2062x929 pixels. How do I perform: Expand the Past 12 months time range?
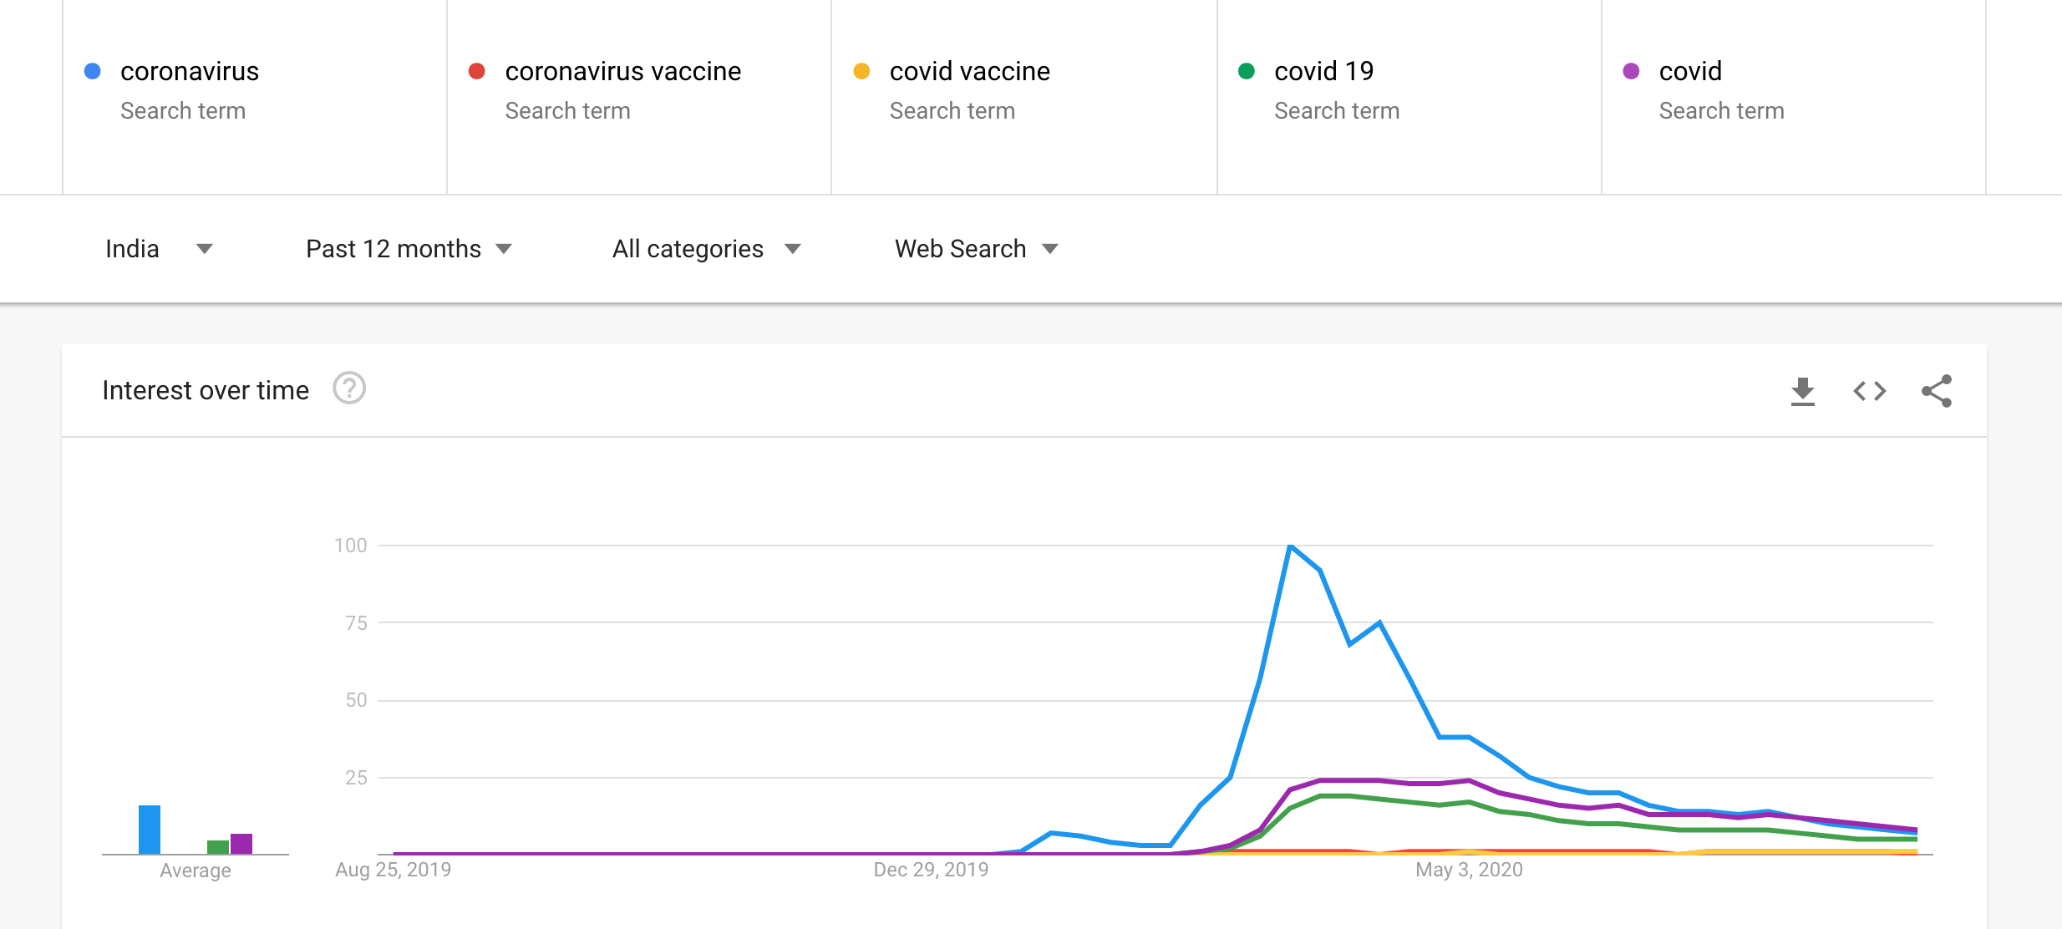[409, 249]
